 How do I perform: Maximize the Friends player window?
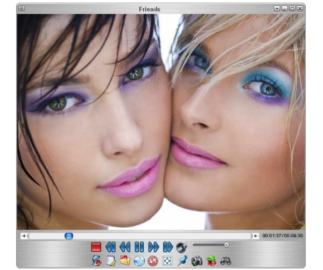click(292, 9)
